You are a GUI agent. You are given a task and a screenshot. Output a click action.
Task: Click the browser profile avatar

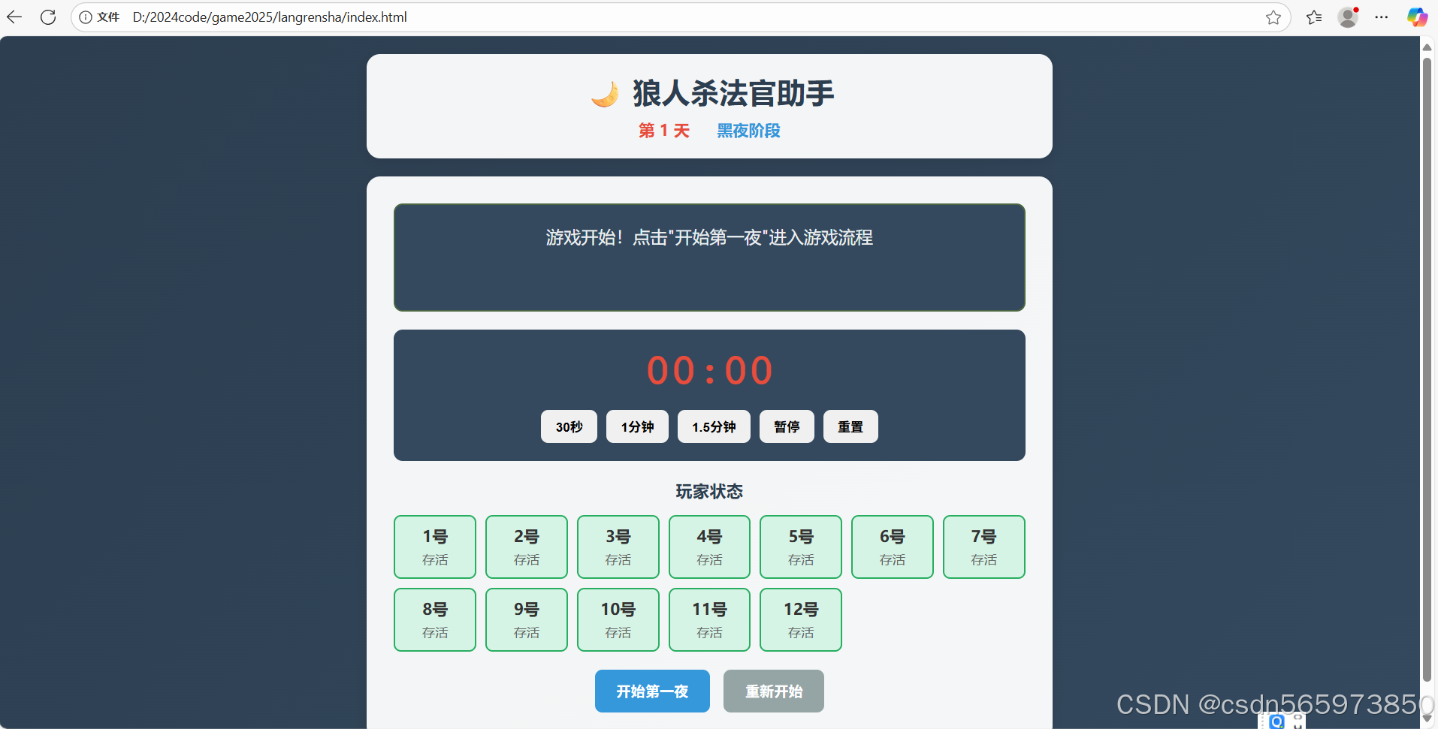click(x=1348, y=17)
